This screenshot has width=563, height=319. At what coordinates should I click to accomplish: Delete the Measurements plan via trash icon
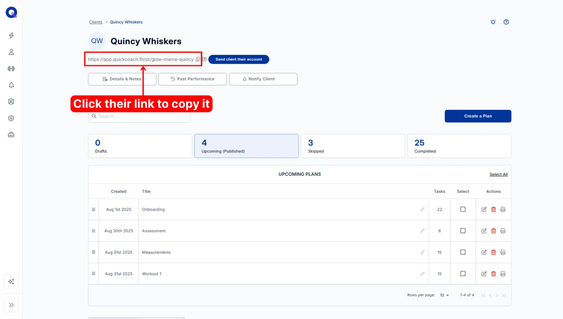[x=493, y=252]
